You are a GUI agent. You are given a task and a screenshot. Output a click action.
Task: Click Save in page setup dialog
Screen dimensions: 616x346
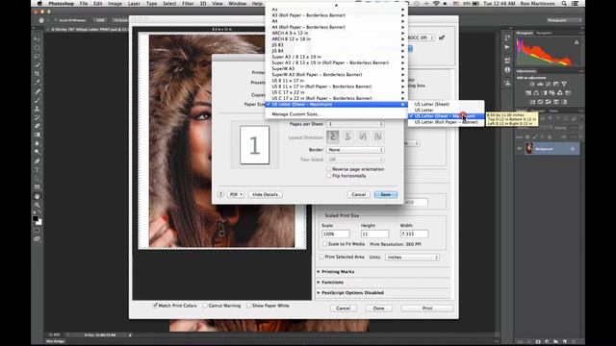pos(386,194)
